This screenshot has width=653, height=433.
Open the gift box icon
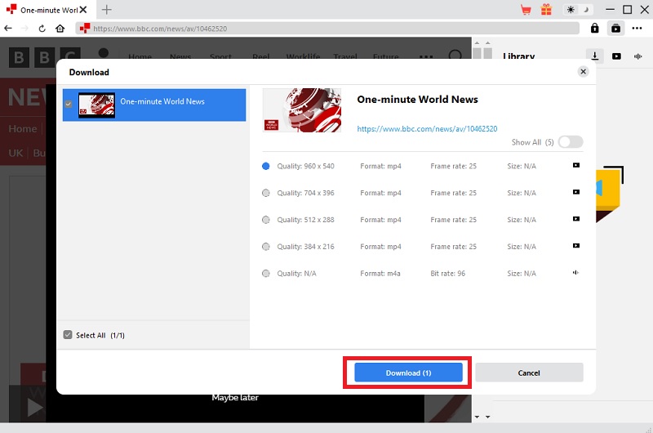546,10
